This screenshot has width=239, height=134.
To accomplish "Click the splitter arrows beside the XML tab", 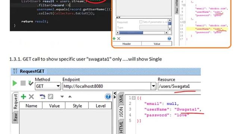I will click(x=115, y=95).
